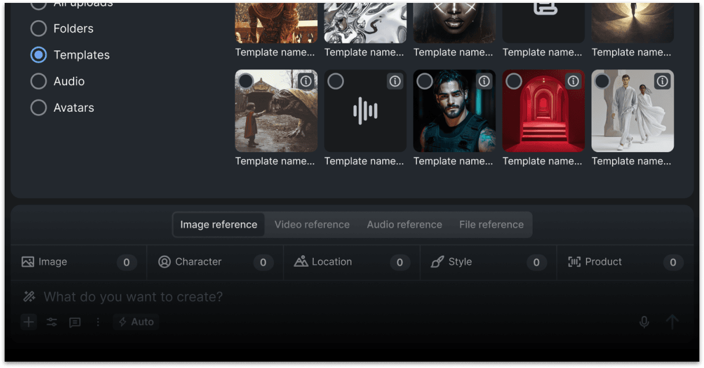This screenshot has width=704, height=368.
Task: Click info icon on red hallway template
Action: pyautogui.click(x=573, y=82)
